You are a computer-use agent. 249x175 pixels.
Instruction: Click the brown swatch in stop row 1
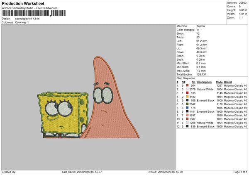187,85
